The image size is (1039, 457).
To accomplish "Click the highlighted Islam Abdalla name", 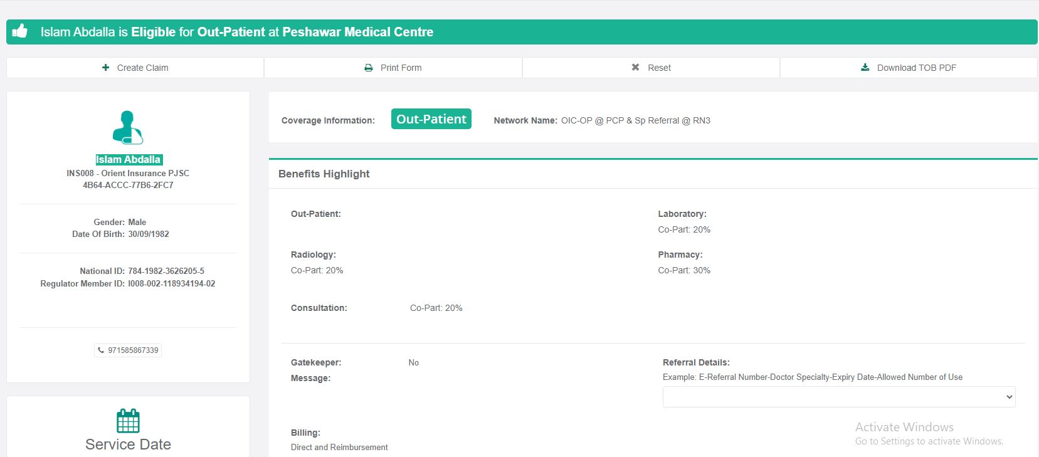I will (129, 160).
